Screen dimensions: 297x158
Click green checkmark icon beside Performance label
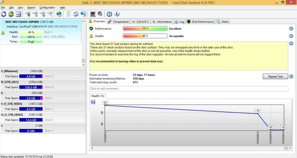pos(91,29)
